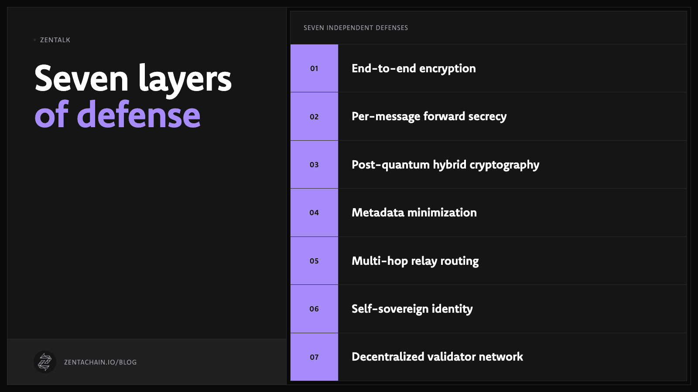This screenshot has height=392, width=698.
Task: Click the purple 'of defense' heading
Action: (117, 115)
